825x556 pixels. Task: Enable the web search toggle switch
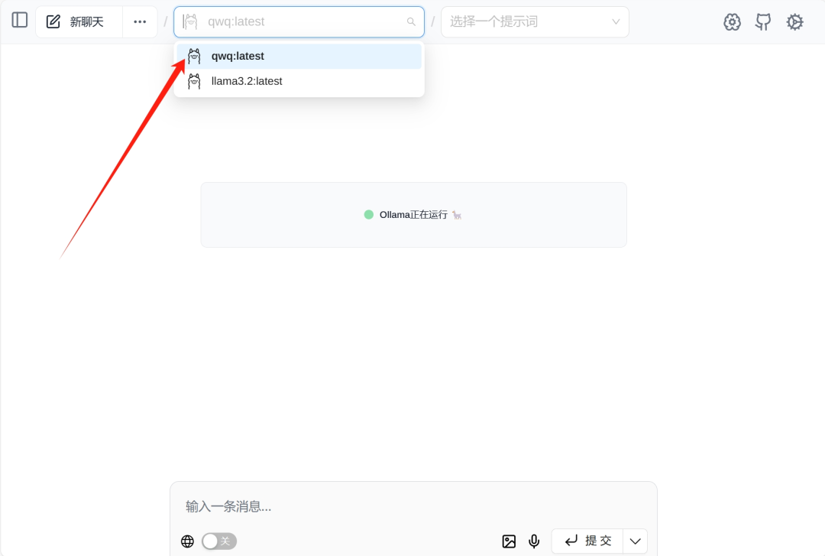point(218,541)
